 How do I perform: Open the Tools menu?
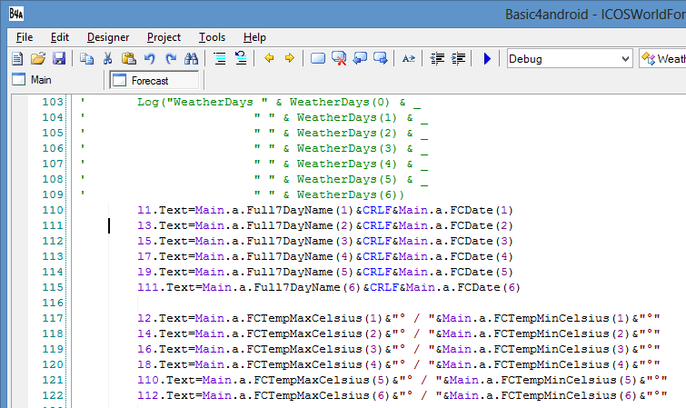[x=213, y=37]
